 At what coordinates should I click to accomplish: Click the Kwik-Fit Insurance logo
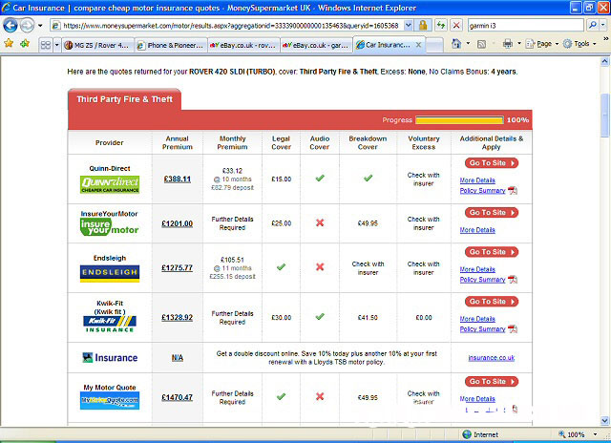click(110, 324)
